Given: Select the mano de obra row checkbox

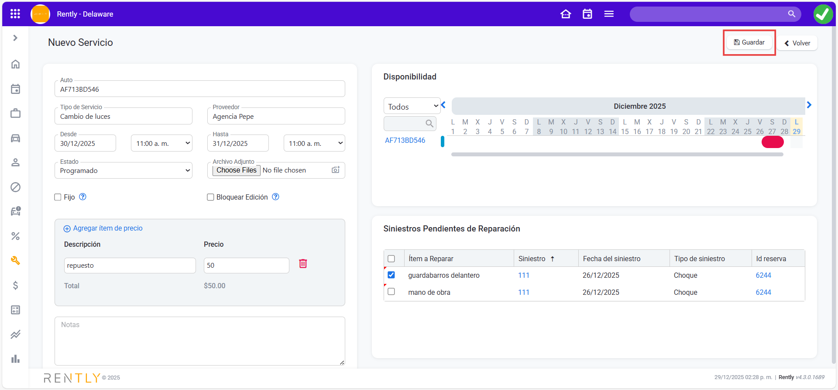Looking at the screenshot, I should point(391,292).
